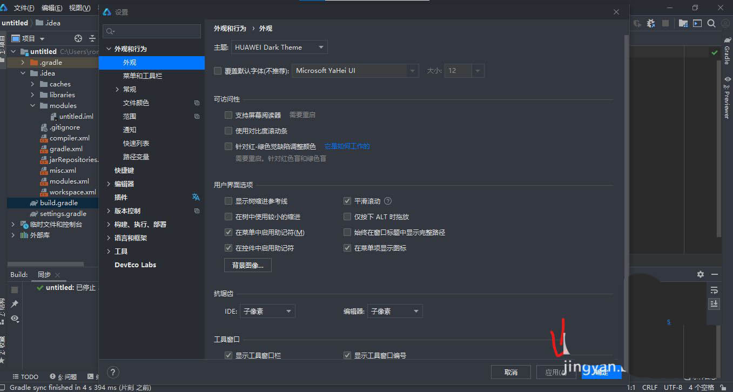Click the Build panel settings gear
The height and width of the screenshot is (392, 733).
click(701, 274)
